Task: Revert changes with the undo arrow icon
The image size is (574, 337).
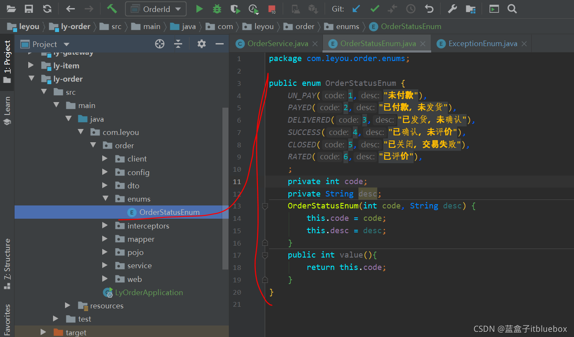Action: [x=429, y=9]
